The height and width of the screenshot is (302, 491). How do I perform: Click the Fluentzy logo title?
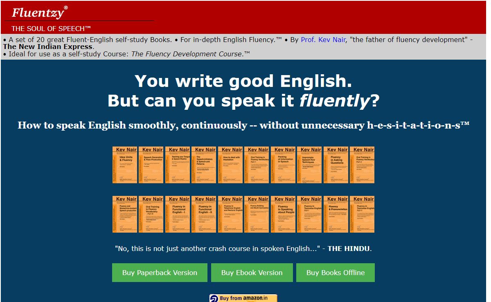point(40,12)
